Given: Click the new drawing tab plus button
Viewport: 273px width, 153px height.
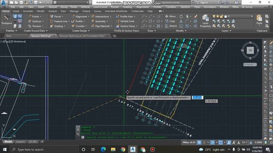Looking at the screenshot, I should (114, 36).
